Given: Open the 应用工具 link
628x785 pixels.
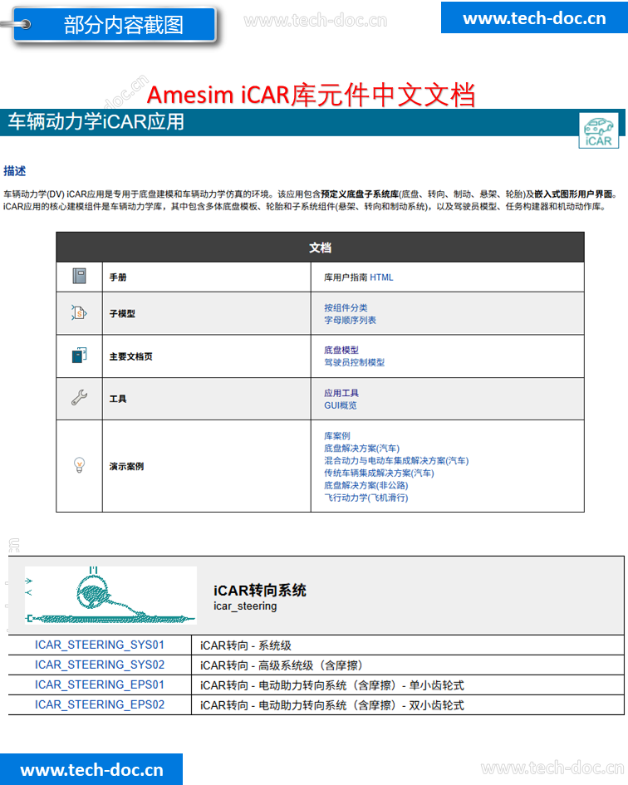Looking at the screenshot, I should [x=341, y=393].
